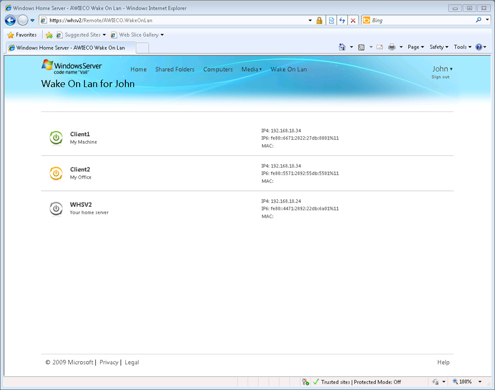Viewport: 495px width, 390px height.
Task: Click the gray power icon for WHSV2
Action: pyautogui.click(x=56, y=209)
